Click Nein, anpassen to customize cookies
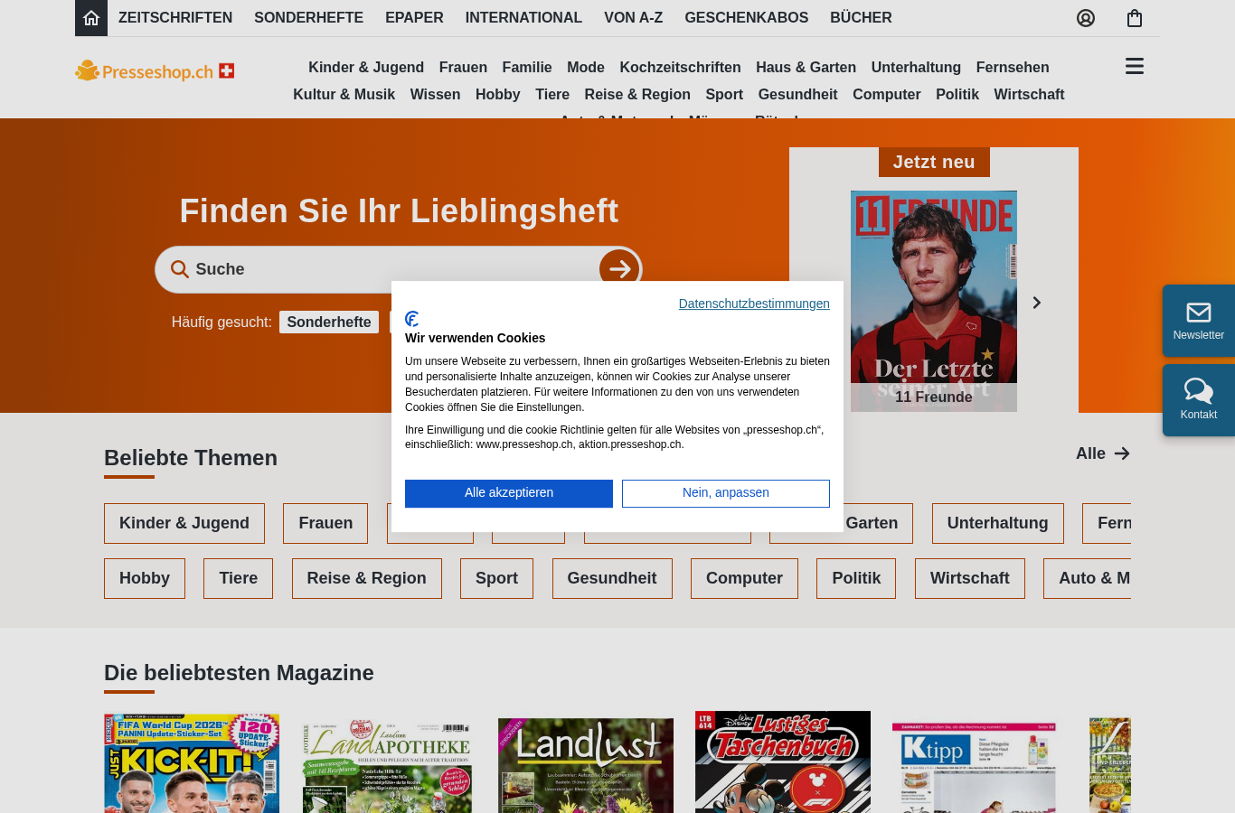The image size is (1235, 813). click(726, 493)
